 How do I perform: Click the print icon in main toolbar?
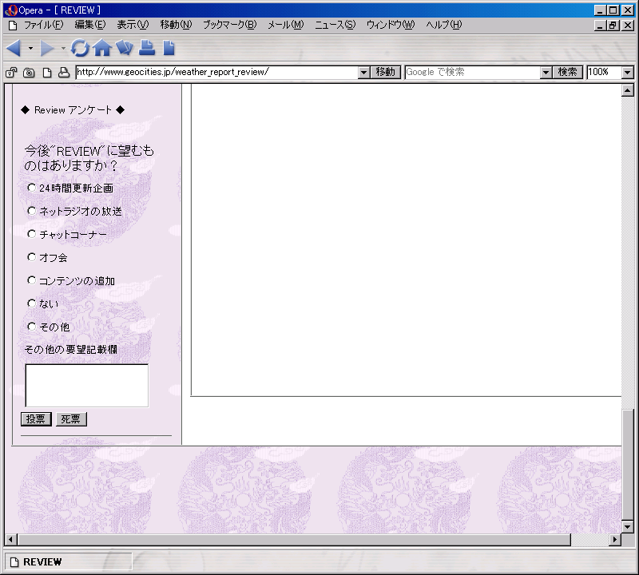(x=147, y=48)
